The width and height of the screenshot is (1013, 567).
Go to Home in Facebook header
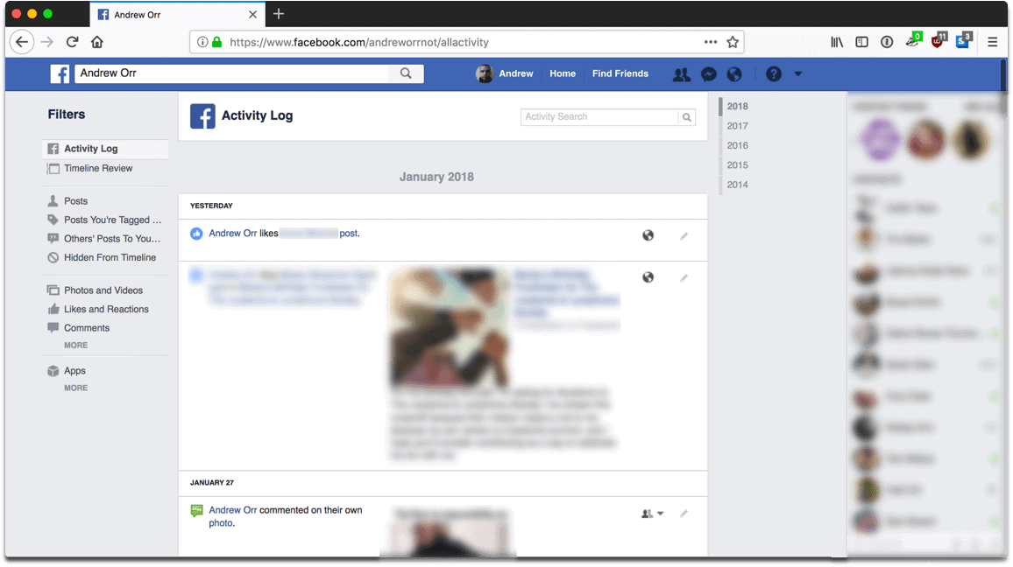[x=562, y=73]
